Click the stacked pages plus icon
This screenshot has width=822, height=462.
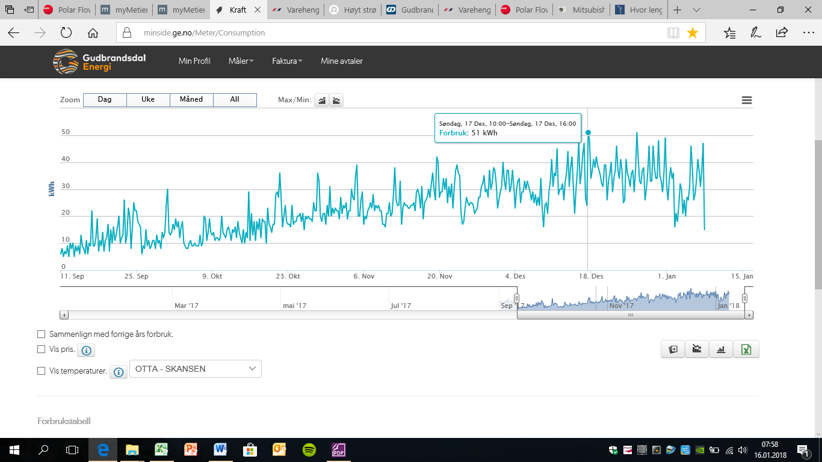coord(673,350)
